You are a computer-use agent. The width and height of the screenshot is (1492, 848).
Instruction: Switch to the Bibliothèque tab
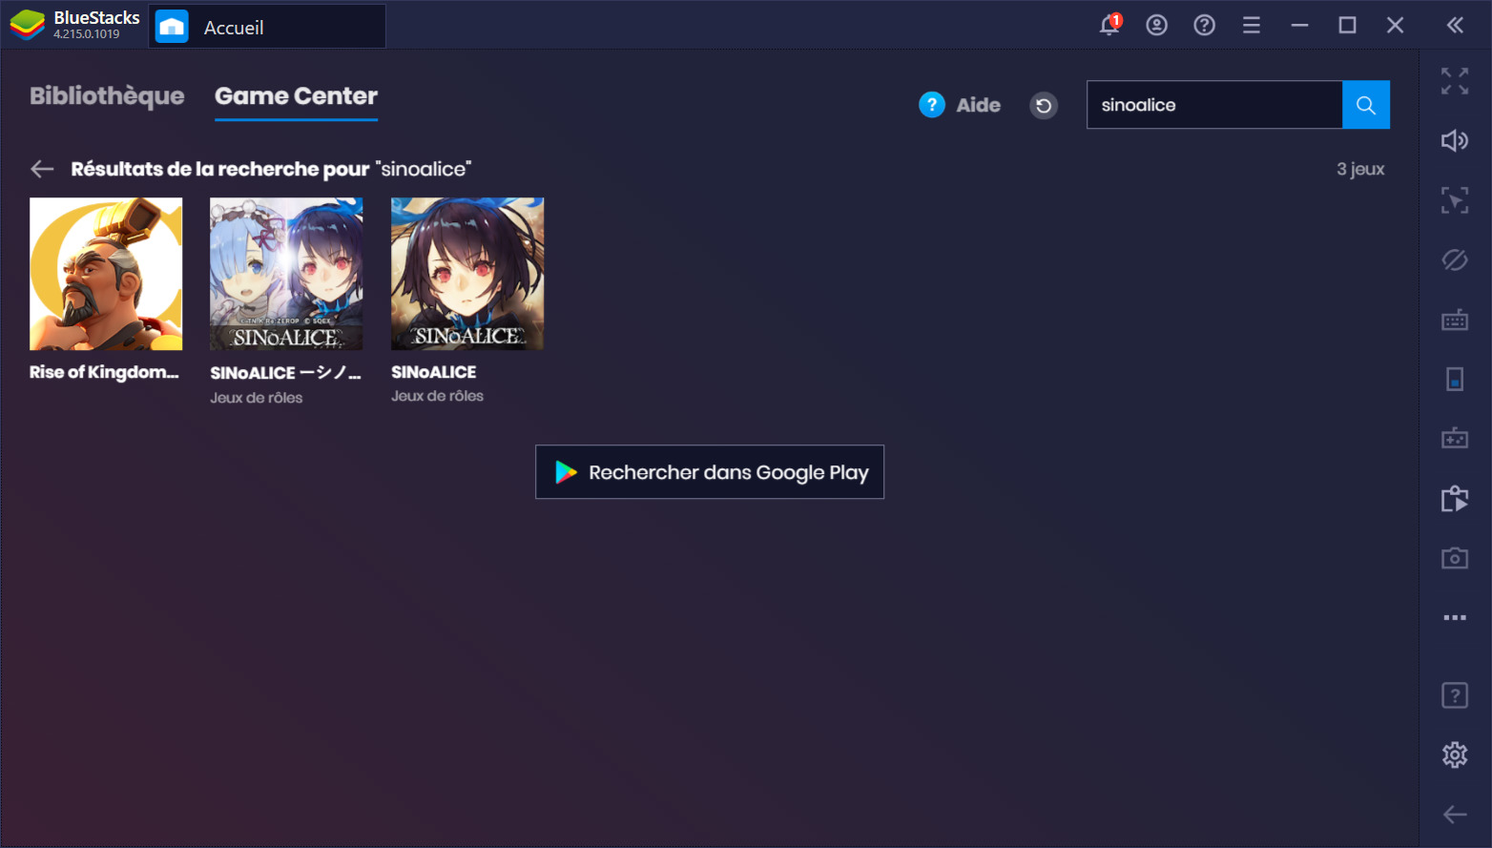(107, 96)
